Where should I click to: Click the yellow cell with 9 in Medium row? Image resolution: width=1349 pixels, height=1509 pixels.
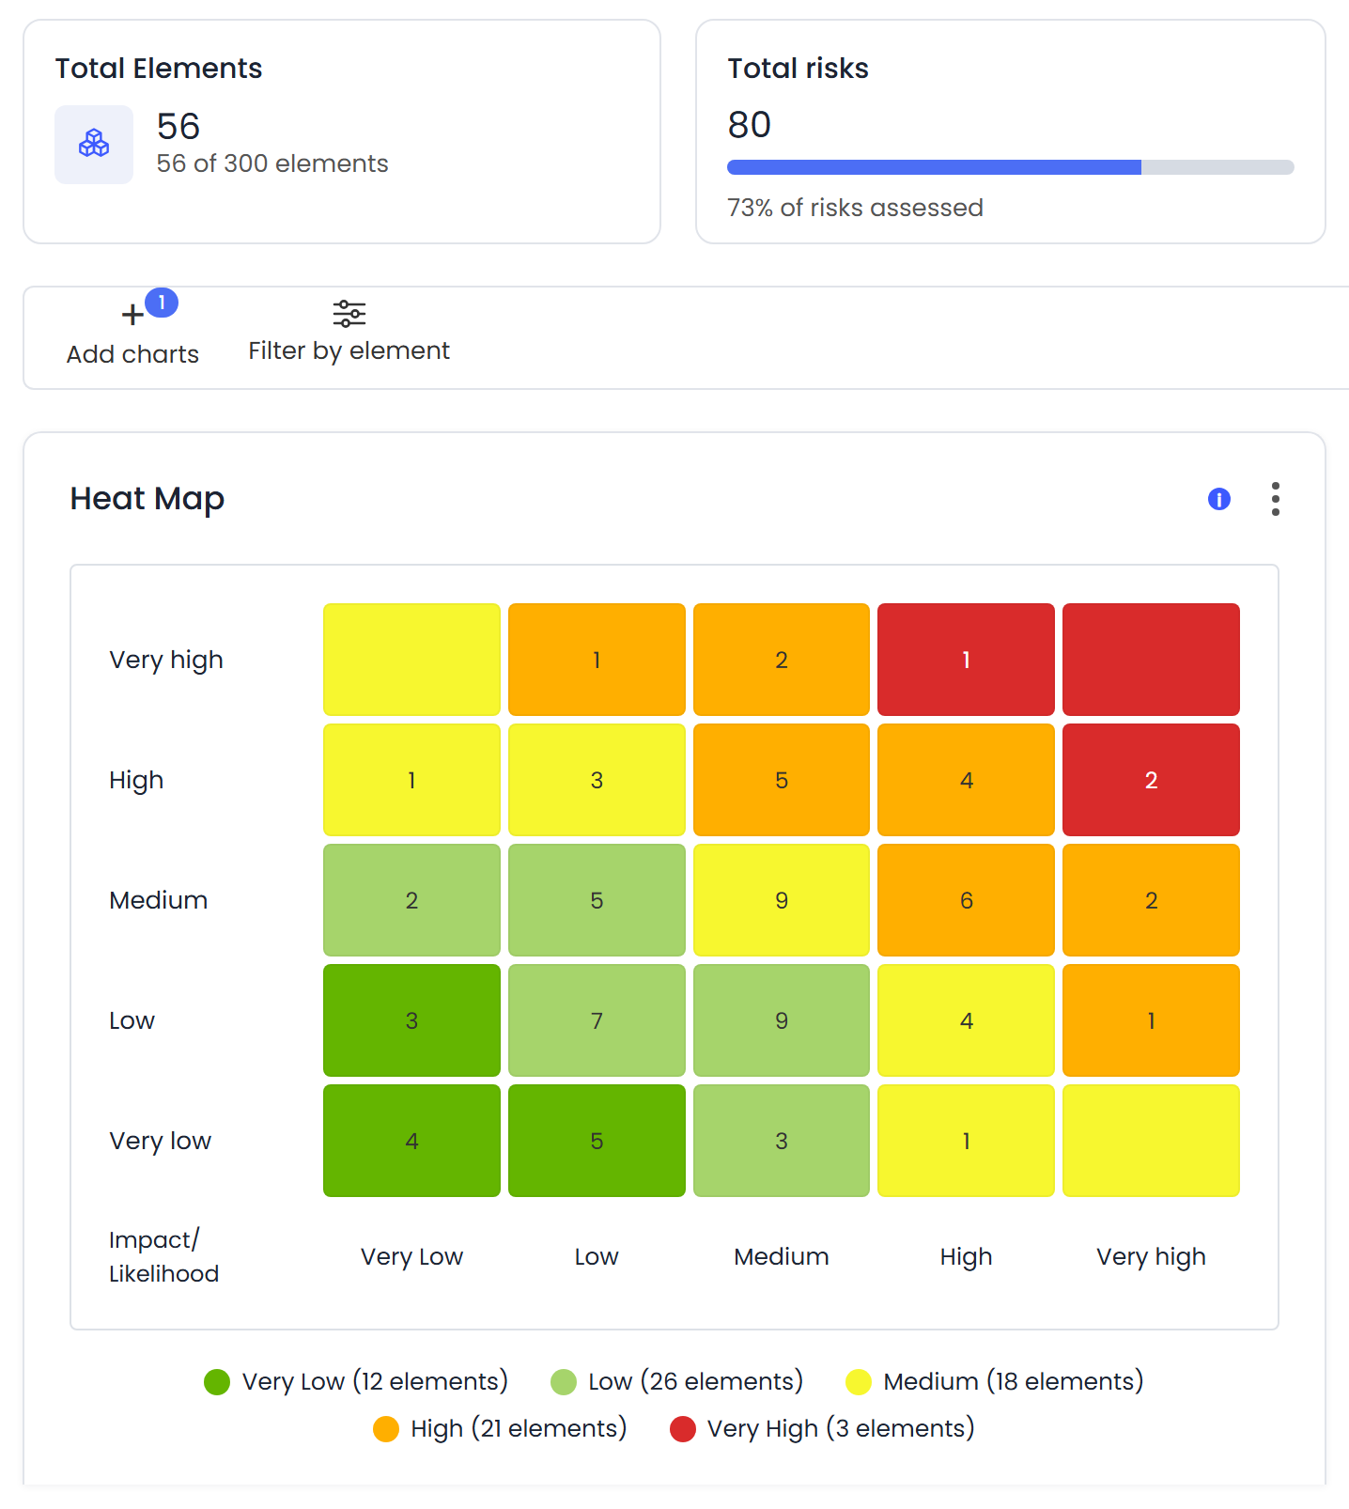(782, 900)
